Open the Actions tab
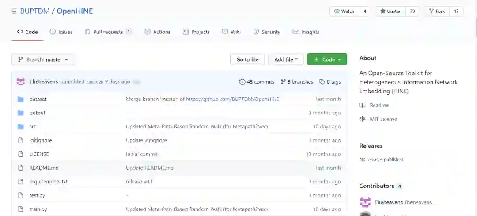The width and height of the screenshot is (477, 216). coord(158,32)
